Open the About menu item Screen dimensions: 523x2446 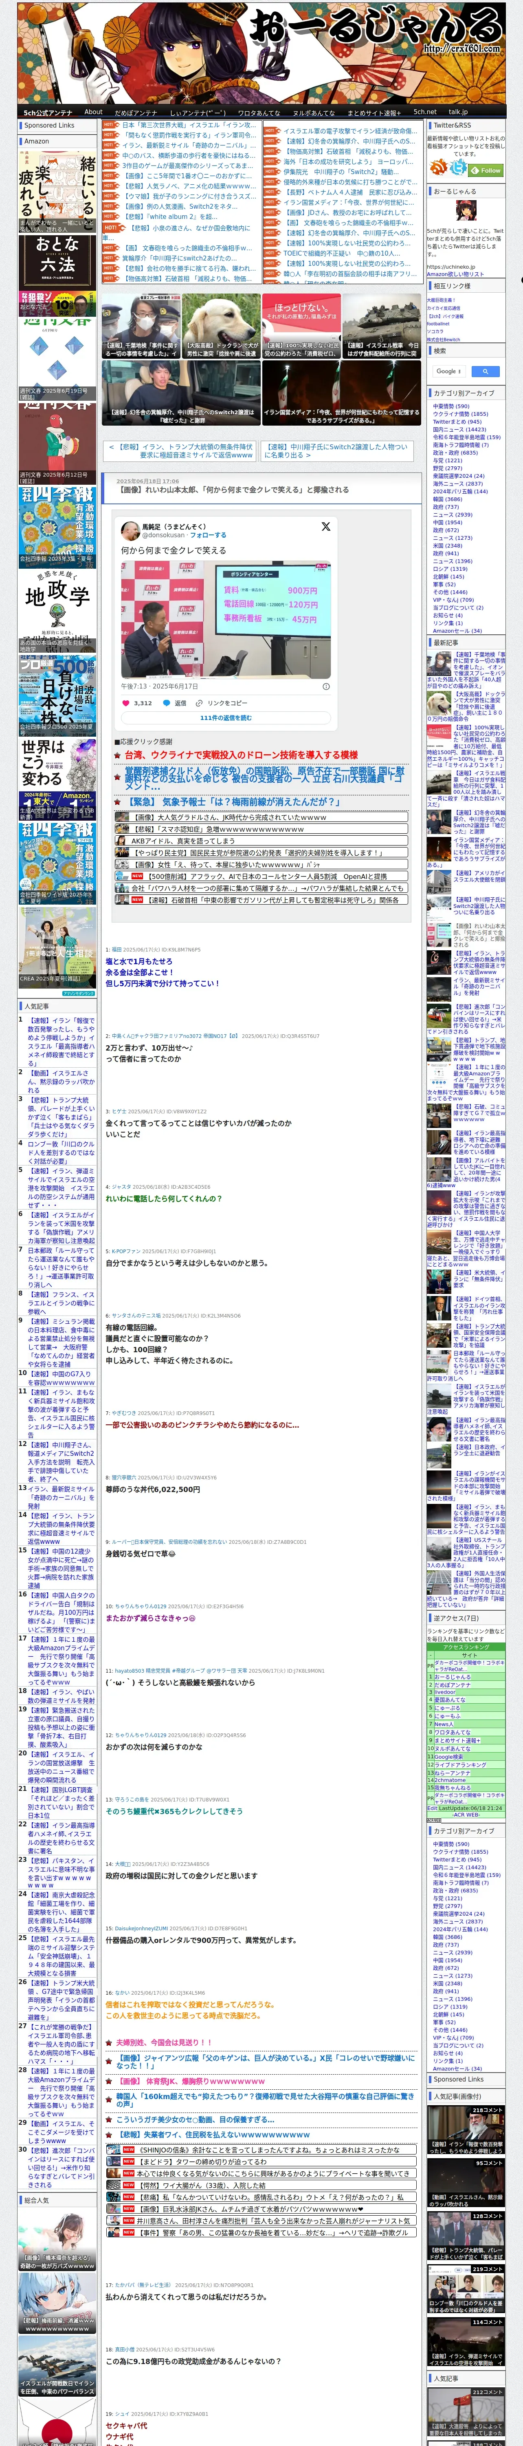tap(93, 112)
